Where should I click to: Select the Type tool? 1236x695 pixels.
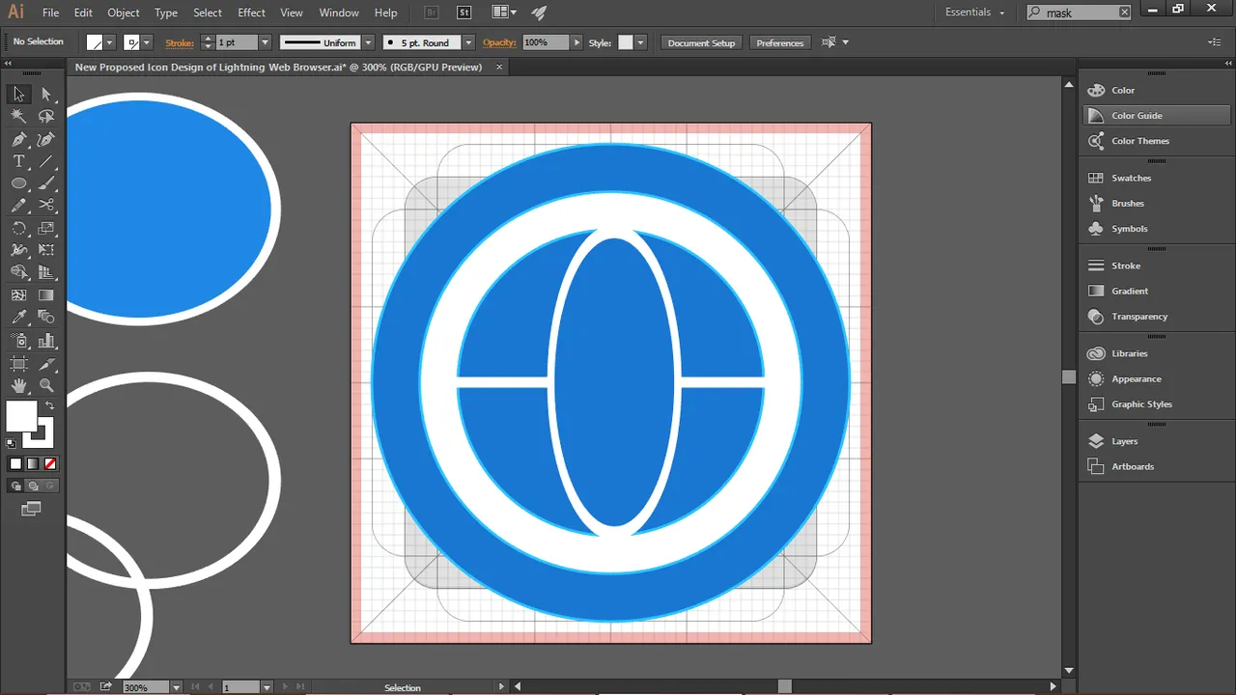click(18, 161)
